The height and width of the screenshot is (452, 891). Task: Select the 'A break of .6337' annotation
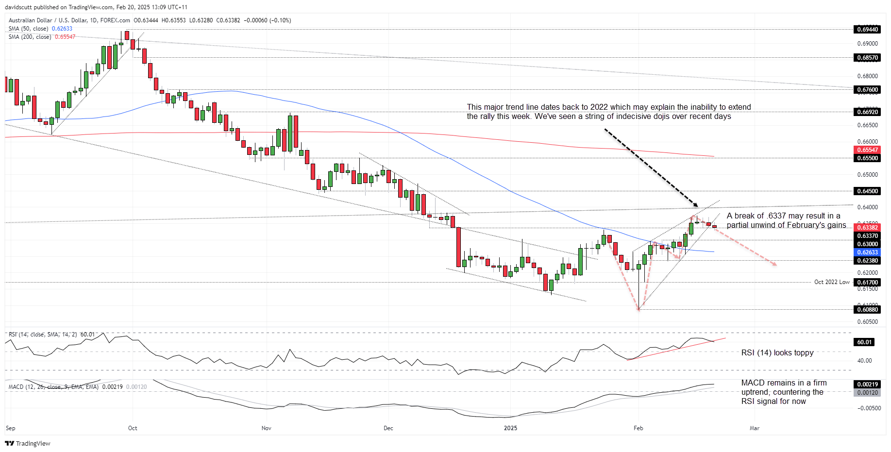(786, 220)
